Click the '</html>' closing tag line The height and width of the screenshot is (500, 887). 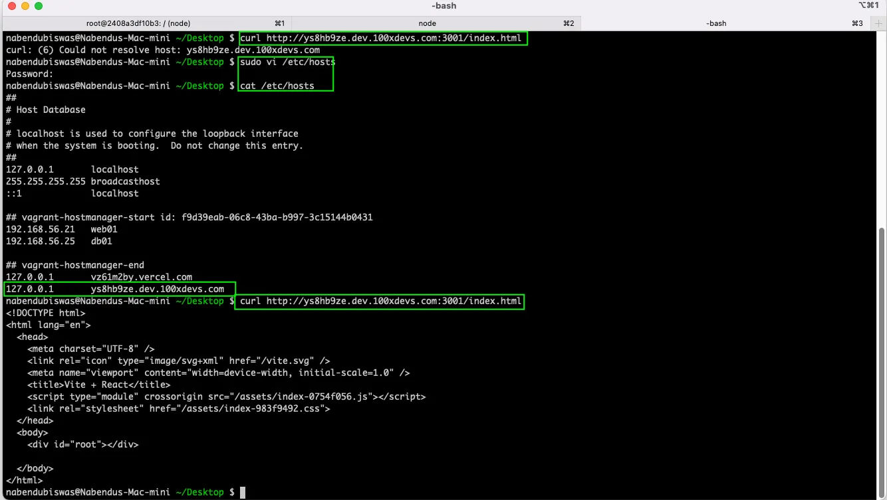(24, 480)
